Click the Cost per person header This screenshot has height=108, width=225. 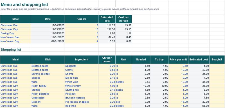click(123, 19)
